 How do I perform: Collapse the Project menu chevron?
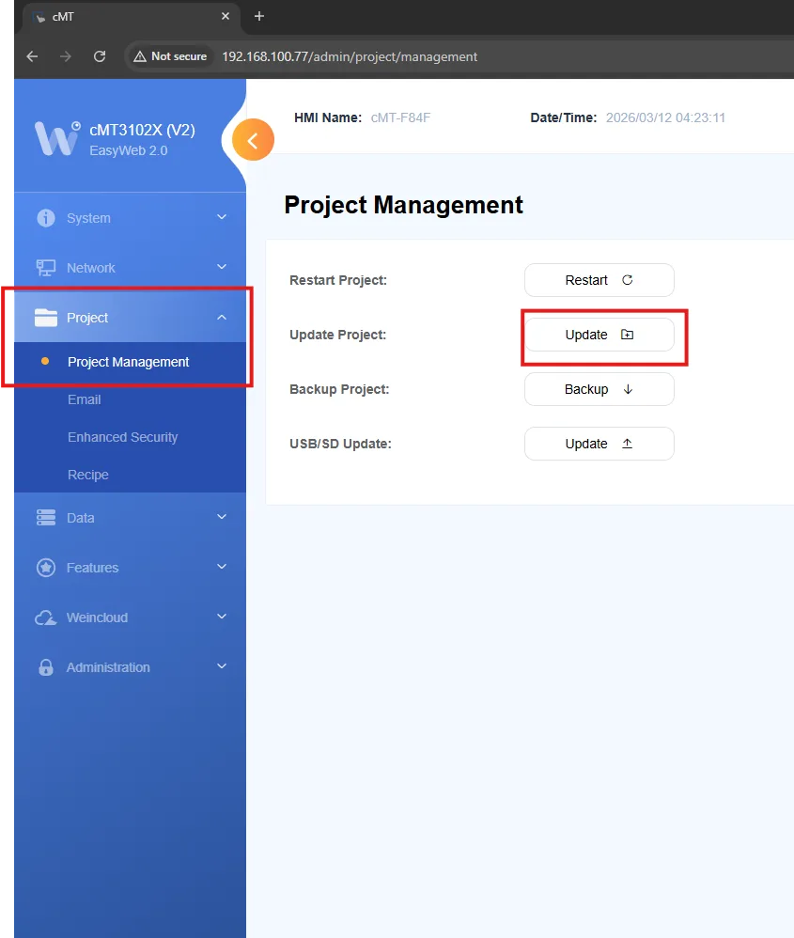coord(222,317)
